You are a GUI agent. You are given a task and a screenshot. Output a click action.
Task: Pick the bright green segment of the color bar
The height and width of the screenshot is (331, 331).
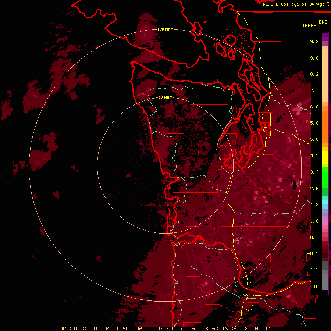(325, 177)
